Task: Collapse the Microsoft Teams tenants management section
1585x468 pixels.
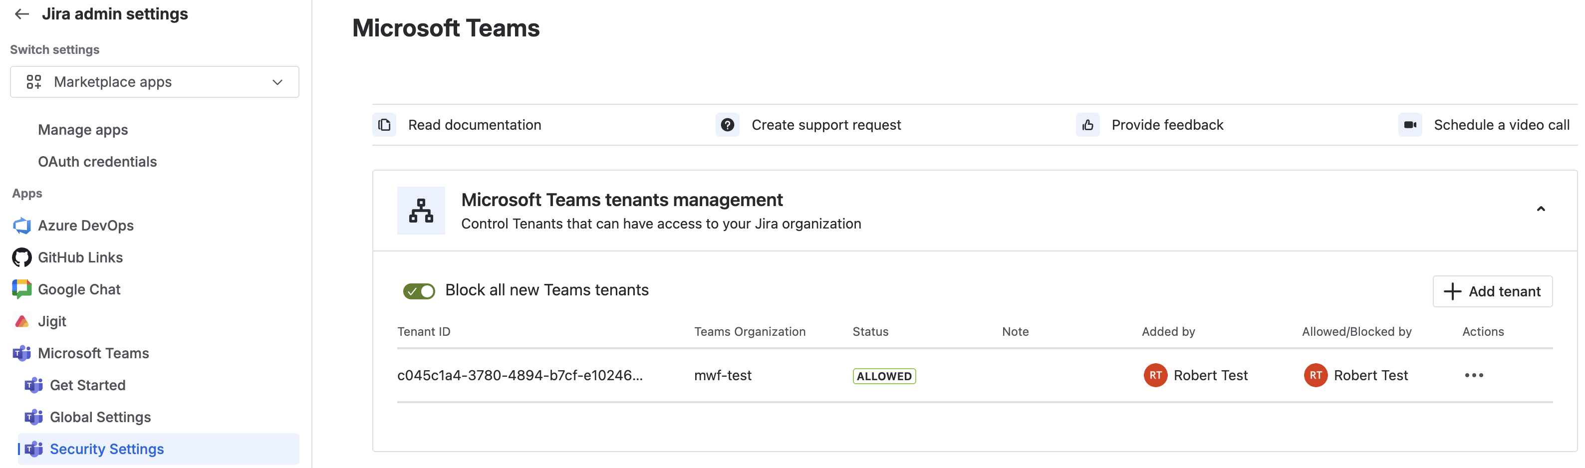Action: (1540, 209)
